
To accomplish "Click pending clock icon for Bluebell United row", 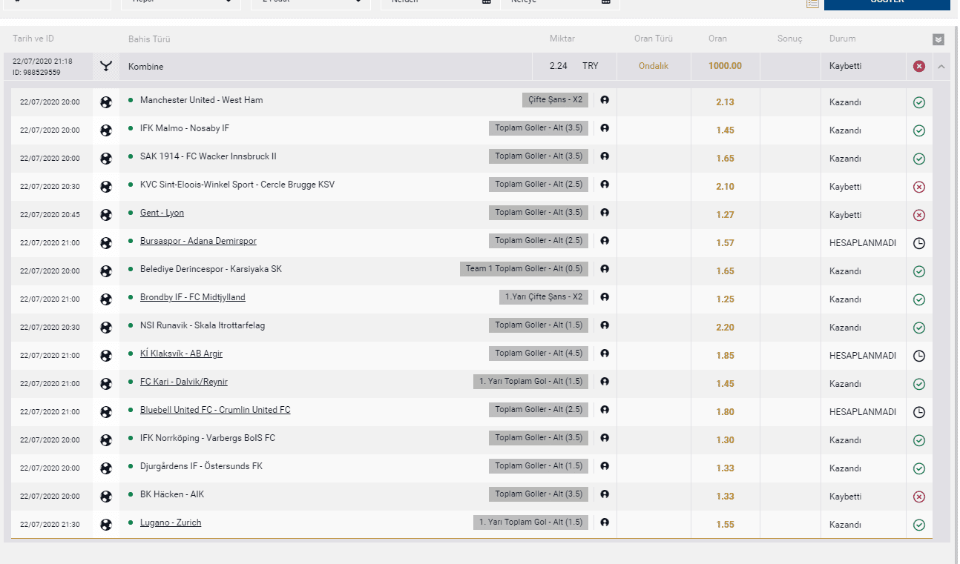I will (x=919, y=412).
